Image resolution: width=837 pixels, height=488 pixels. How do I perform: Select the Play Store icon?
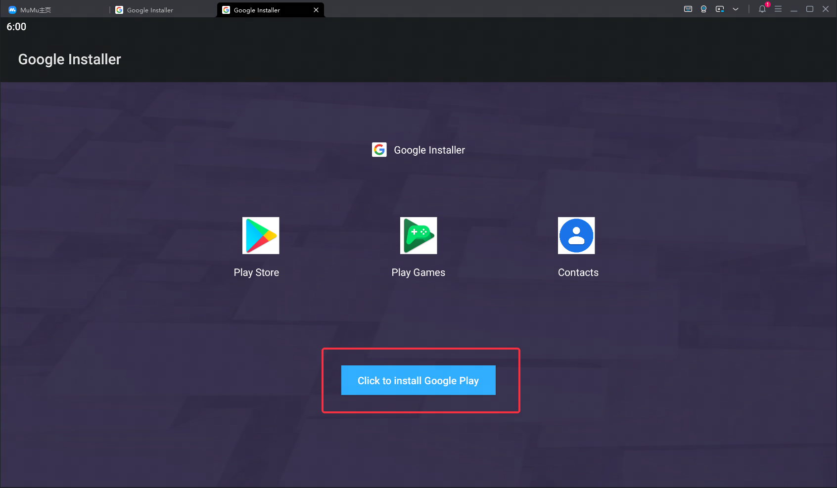click(x=261, y=235)
